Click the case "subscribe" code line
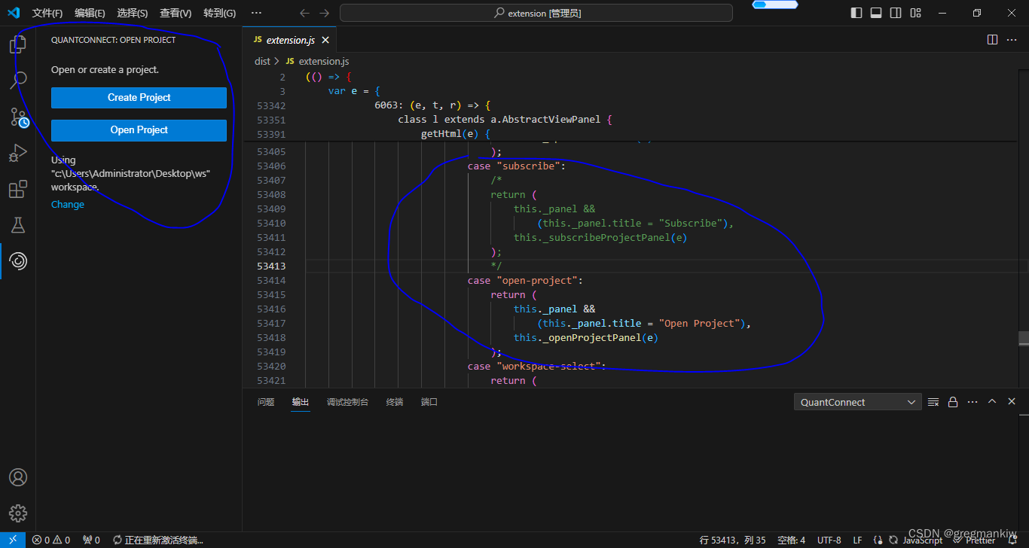Viewport: 1029px width, 548px height. click(x=516, y=166)
